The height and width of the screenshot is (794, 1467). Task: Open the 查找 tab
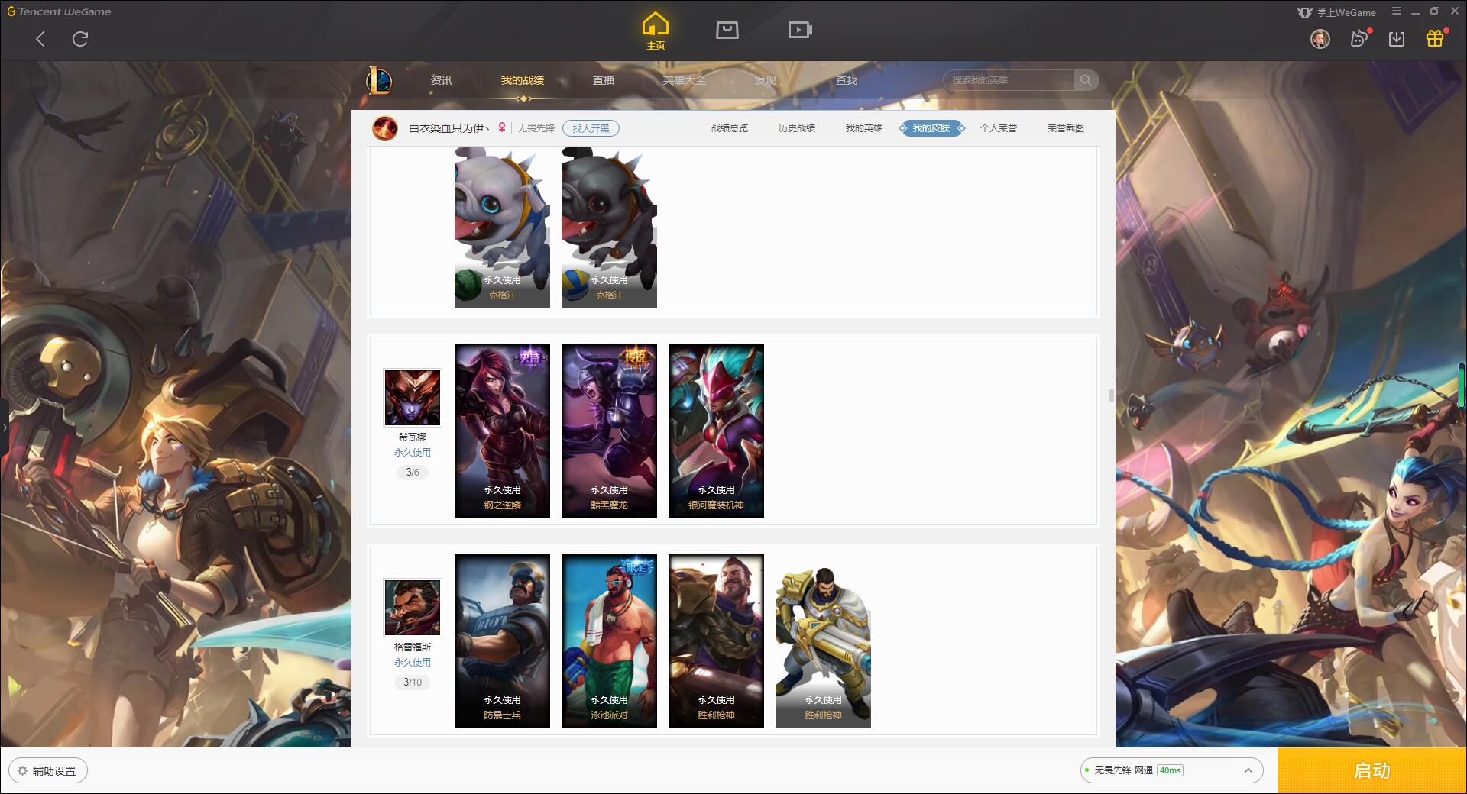pyautogui.click(x=846, y=80)
